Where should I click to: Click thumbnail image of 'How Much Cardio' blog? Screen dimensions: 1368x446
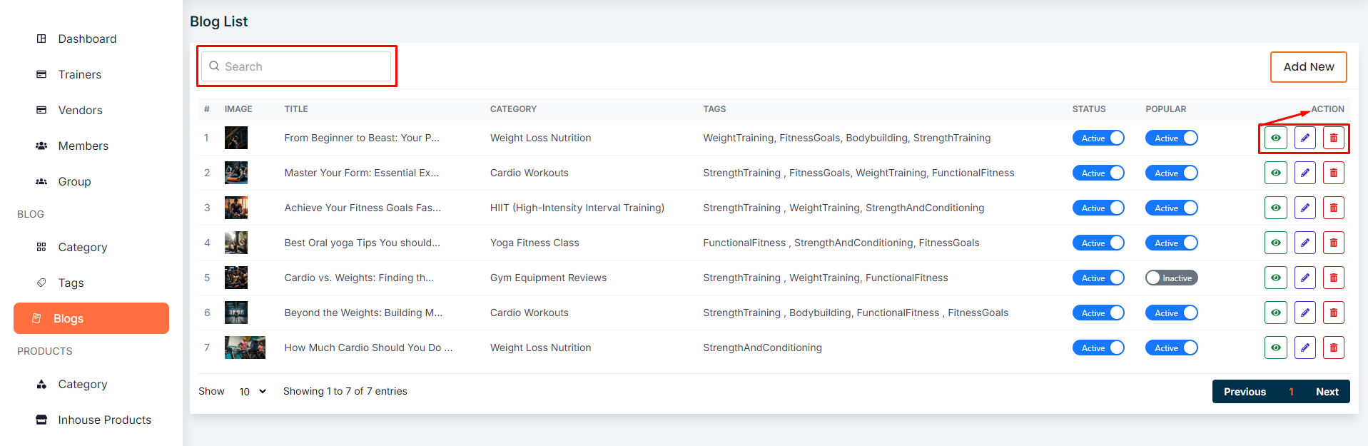[245, 348]
